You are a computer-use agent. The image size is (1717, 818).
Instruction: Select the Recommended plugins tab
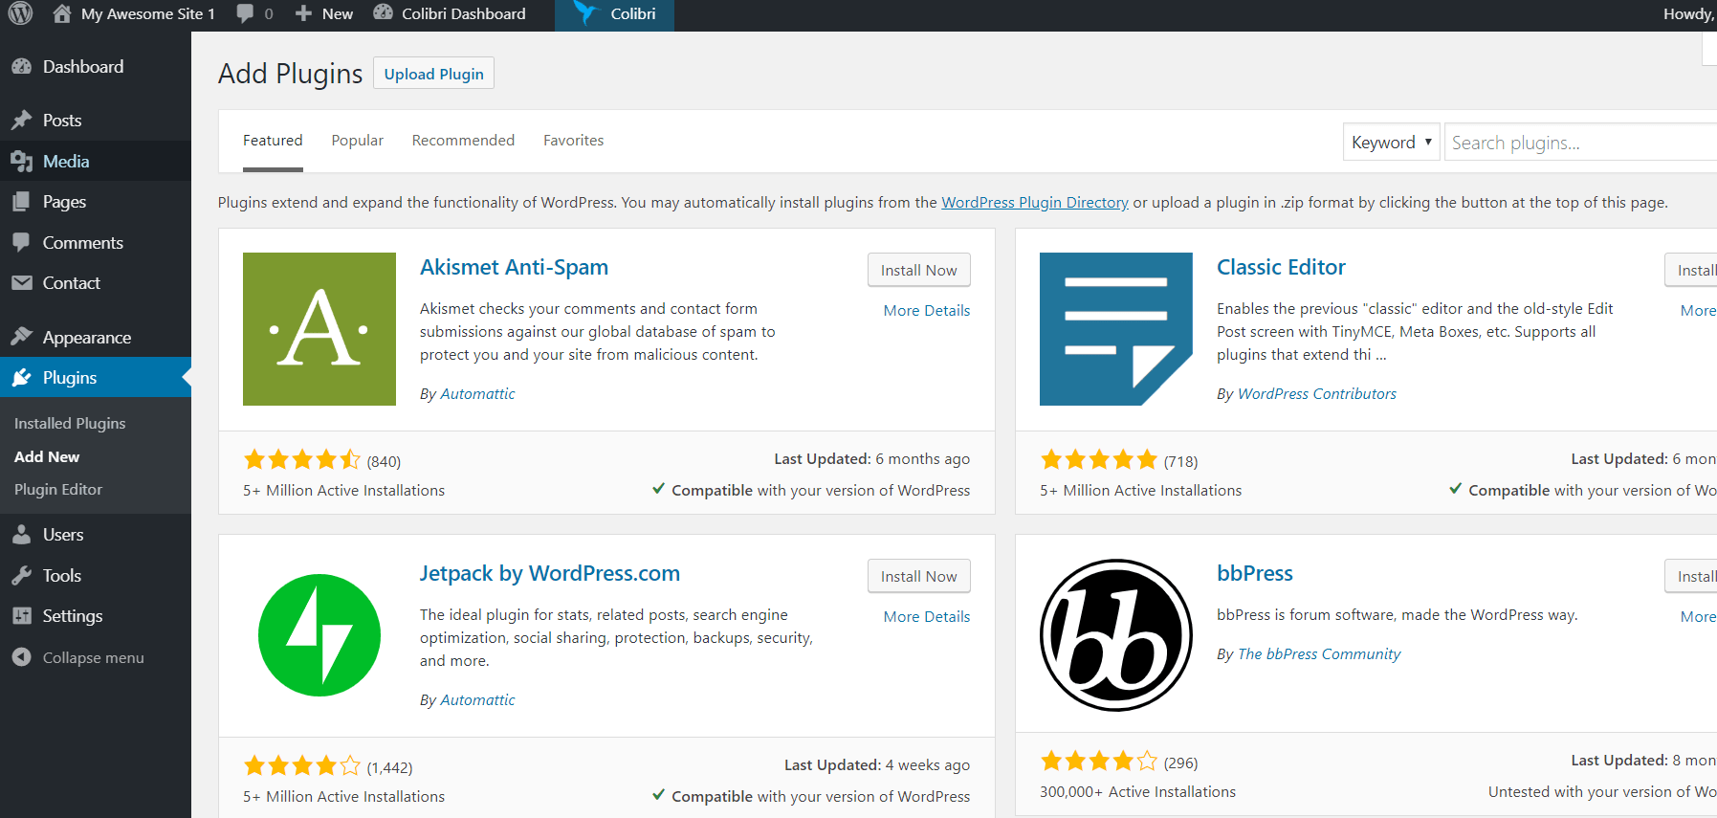pos(463,141)
